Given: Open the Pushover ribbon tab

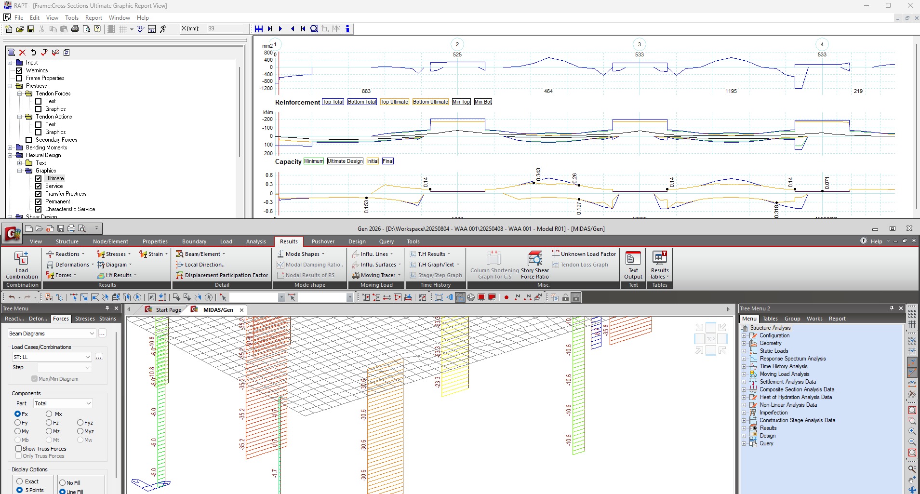Looking at the screenshot, I should click(323, 241).
